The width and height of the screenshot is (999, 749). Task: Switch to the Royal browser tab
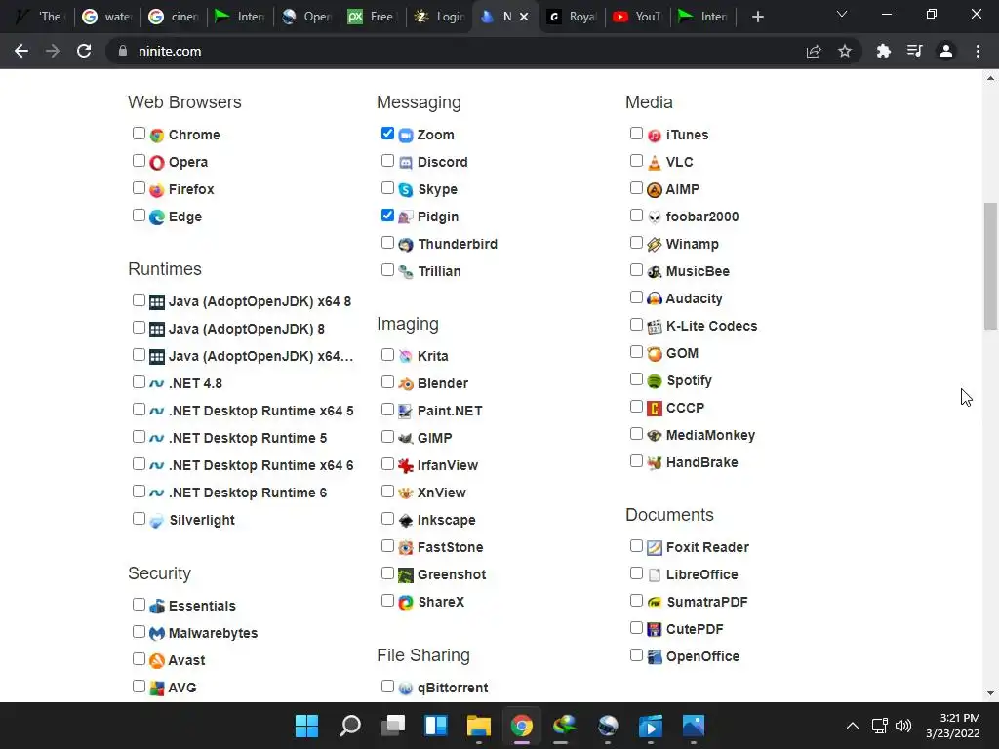pos(572,17)
